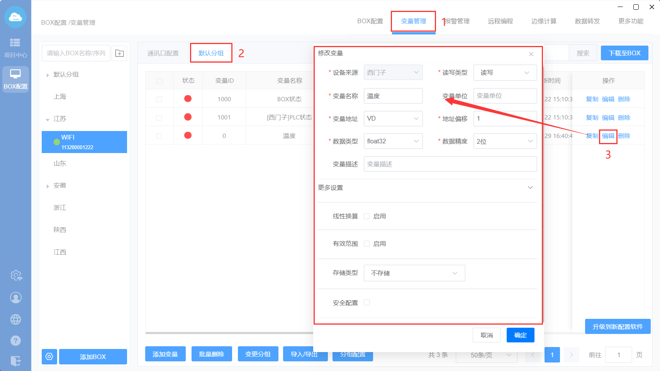Open the 数据类型 float32 dropdown
The image size is (660, 371).
tap(393, 141)
